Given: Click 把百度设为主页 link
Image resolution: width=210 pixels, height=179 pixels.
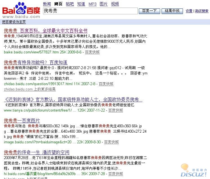Looking at the screenshot, I should pyautogui.click(x=14, y=22).
